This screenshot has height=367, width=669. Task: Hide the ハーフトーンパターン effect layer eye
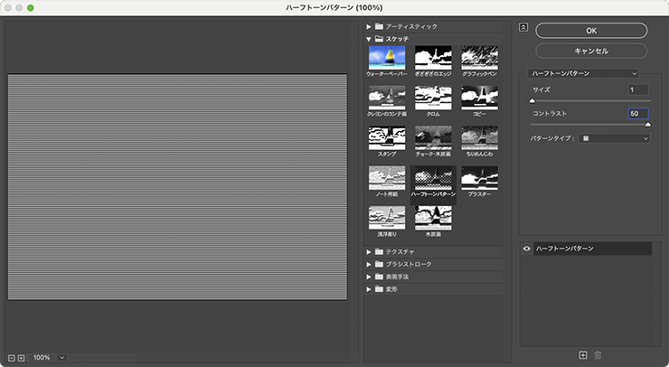[x=526, y=248]
